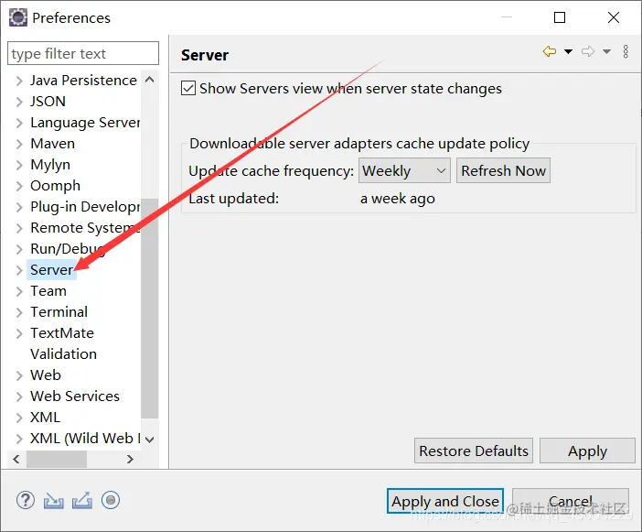Click the tree scroll down arrow
The height and width of the screenshot is (532, 642).
click(150, 440)
